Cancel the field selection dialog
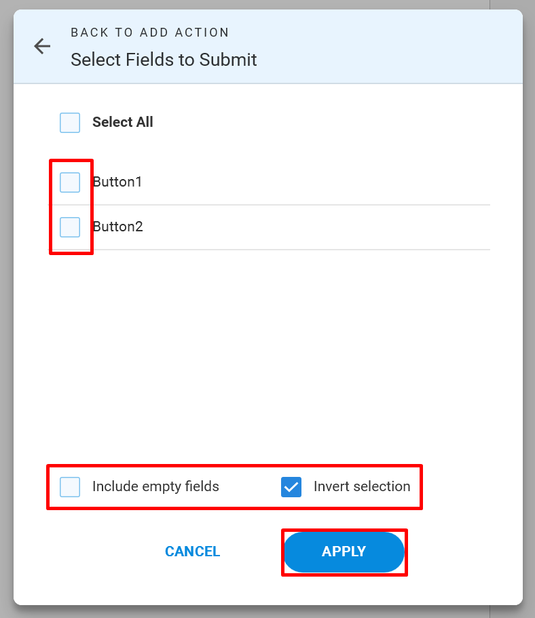 point(193,552)
